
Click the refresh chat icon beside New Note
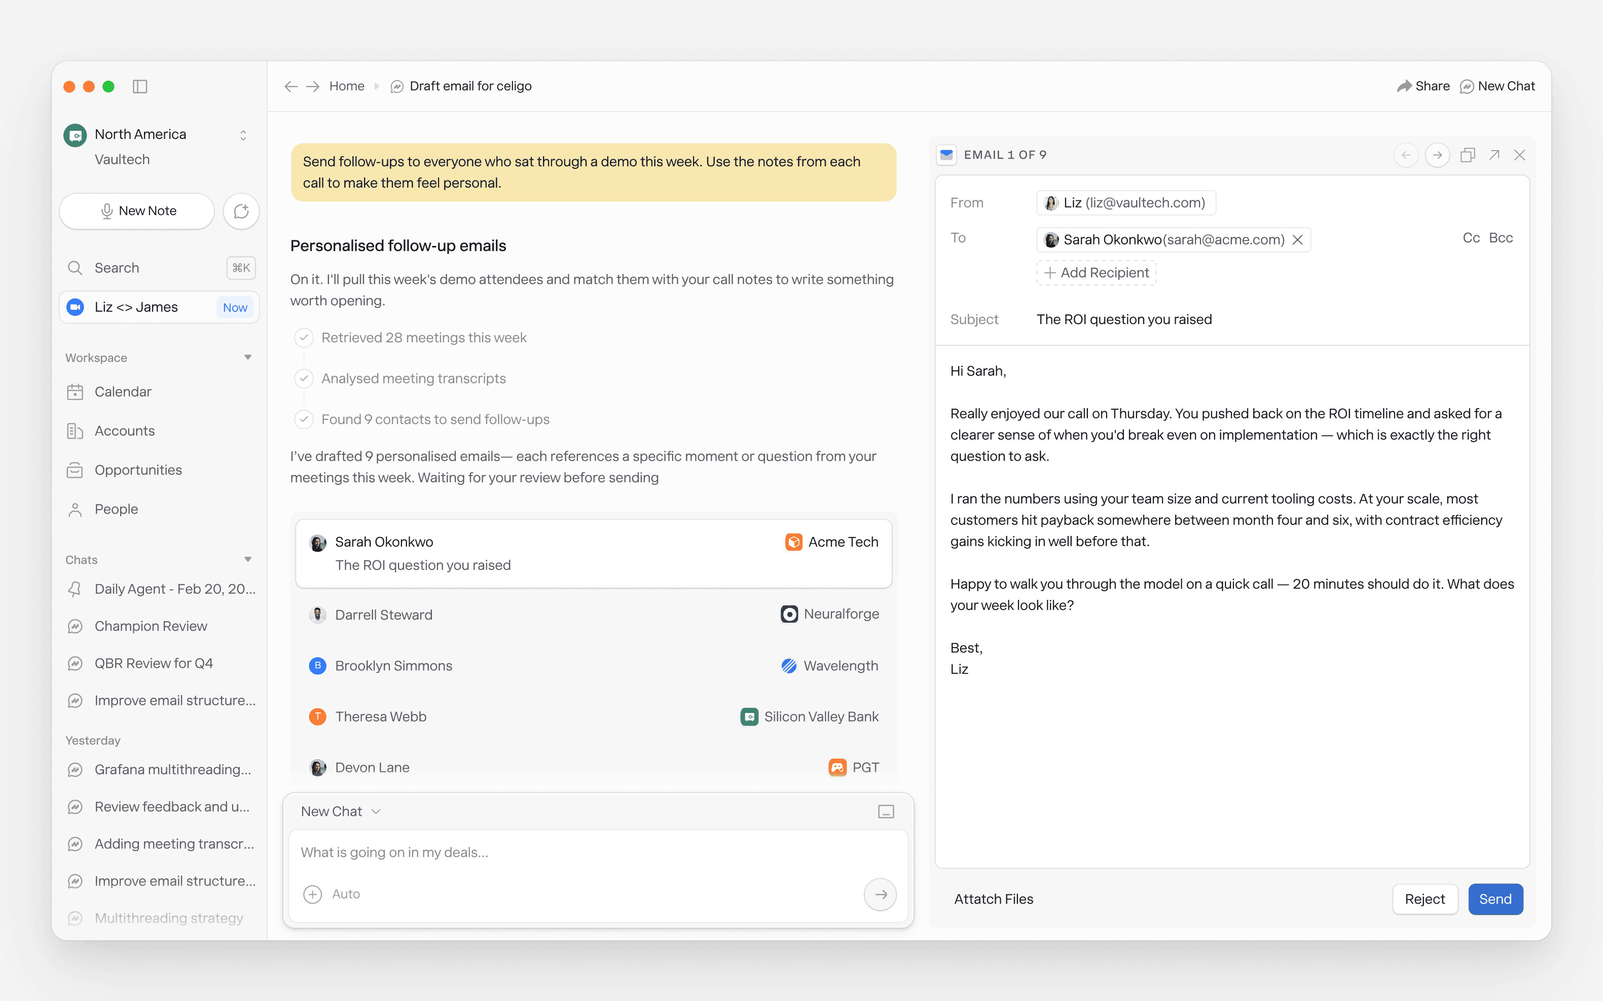[241, 211]
